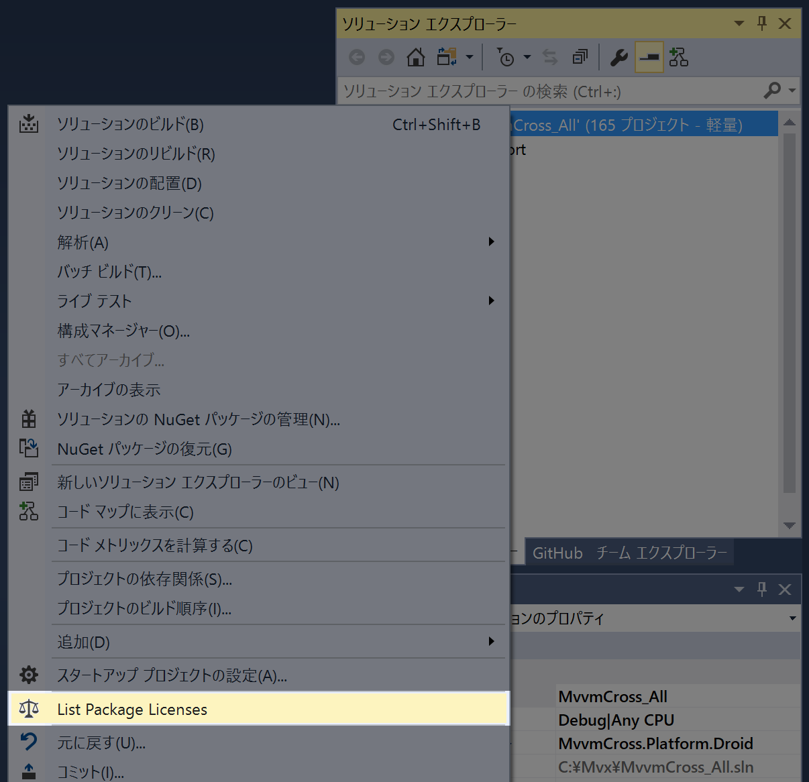Toggle the Preview Selected Items button
The image size is (809, 782).
click(x=648, y=57)
